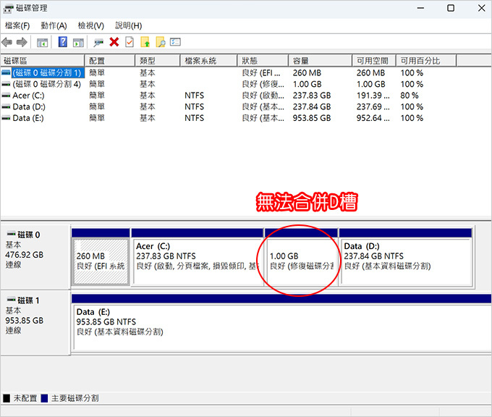Screen dimensions: 492x417
Task: Click NTFS cell in Acer (C:) row
Action: [194, 96]
